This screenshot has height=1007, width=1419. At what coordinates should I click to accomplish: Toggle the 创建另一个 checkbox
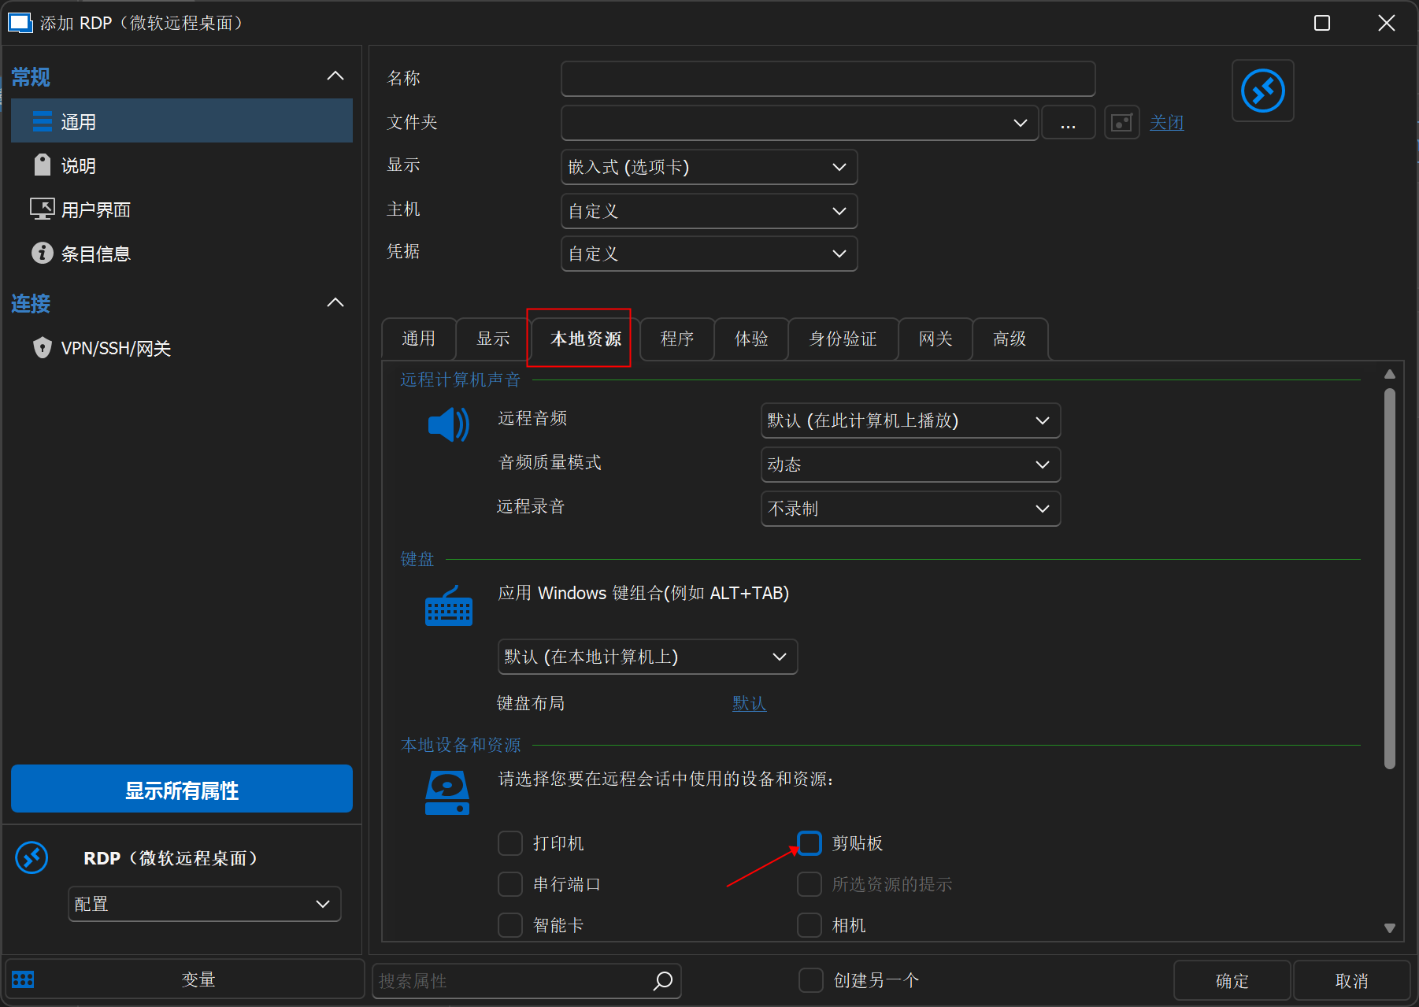810,980
